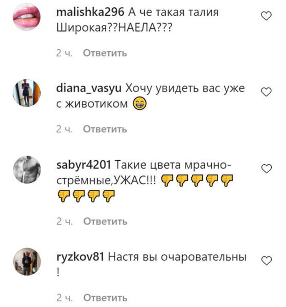This screenshot has width=286, height=307.
Task: Reply to diana_vasyu's comment
Action: 105,129
